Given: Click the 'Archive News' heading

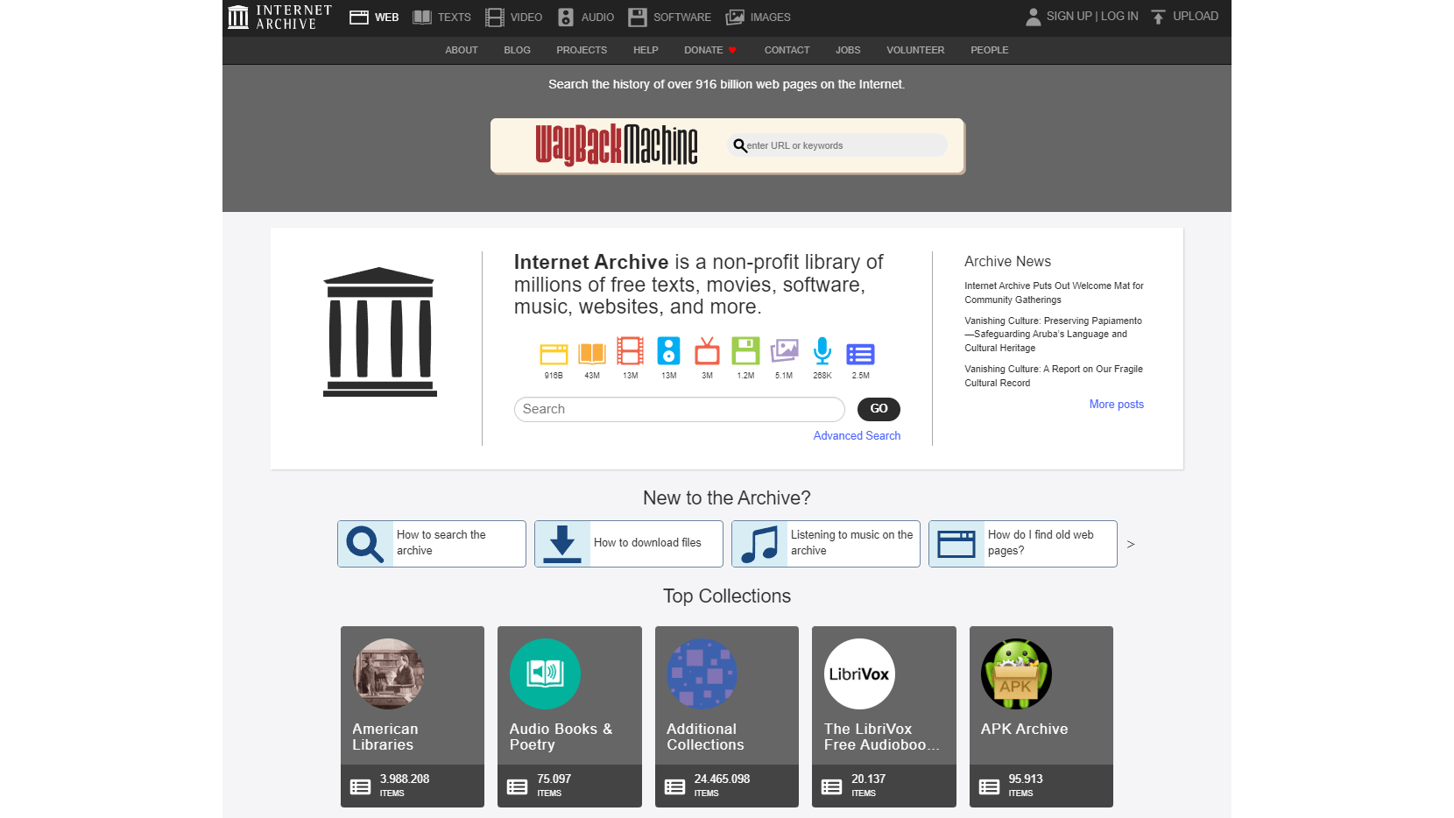Looking at the screenshot, I should (1007, 261).
